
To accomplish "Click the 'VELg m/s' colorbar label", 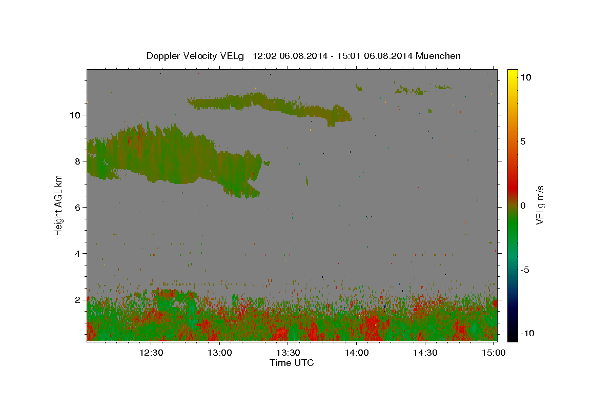I will click(x=540, y=205).
